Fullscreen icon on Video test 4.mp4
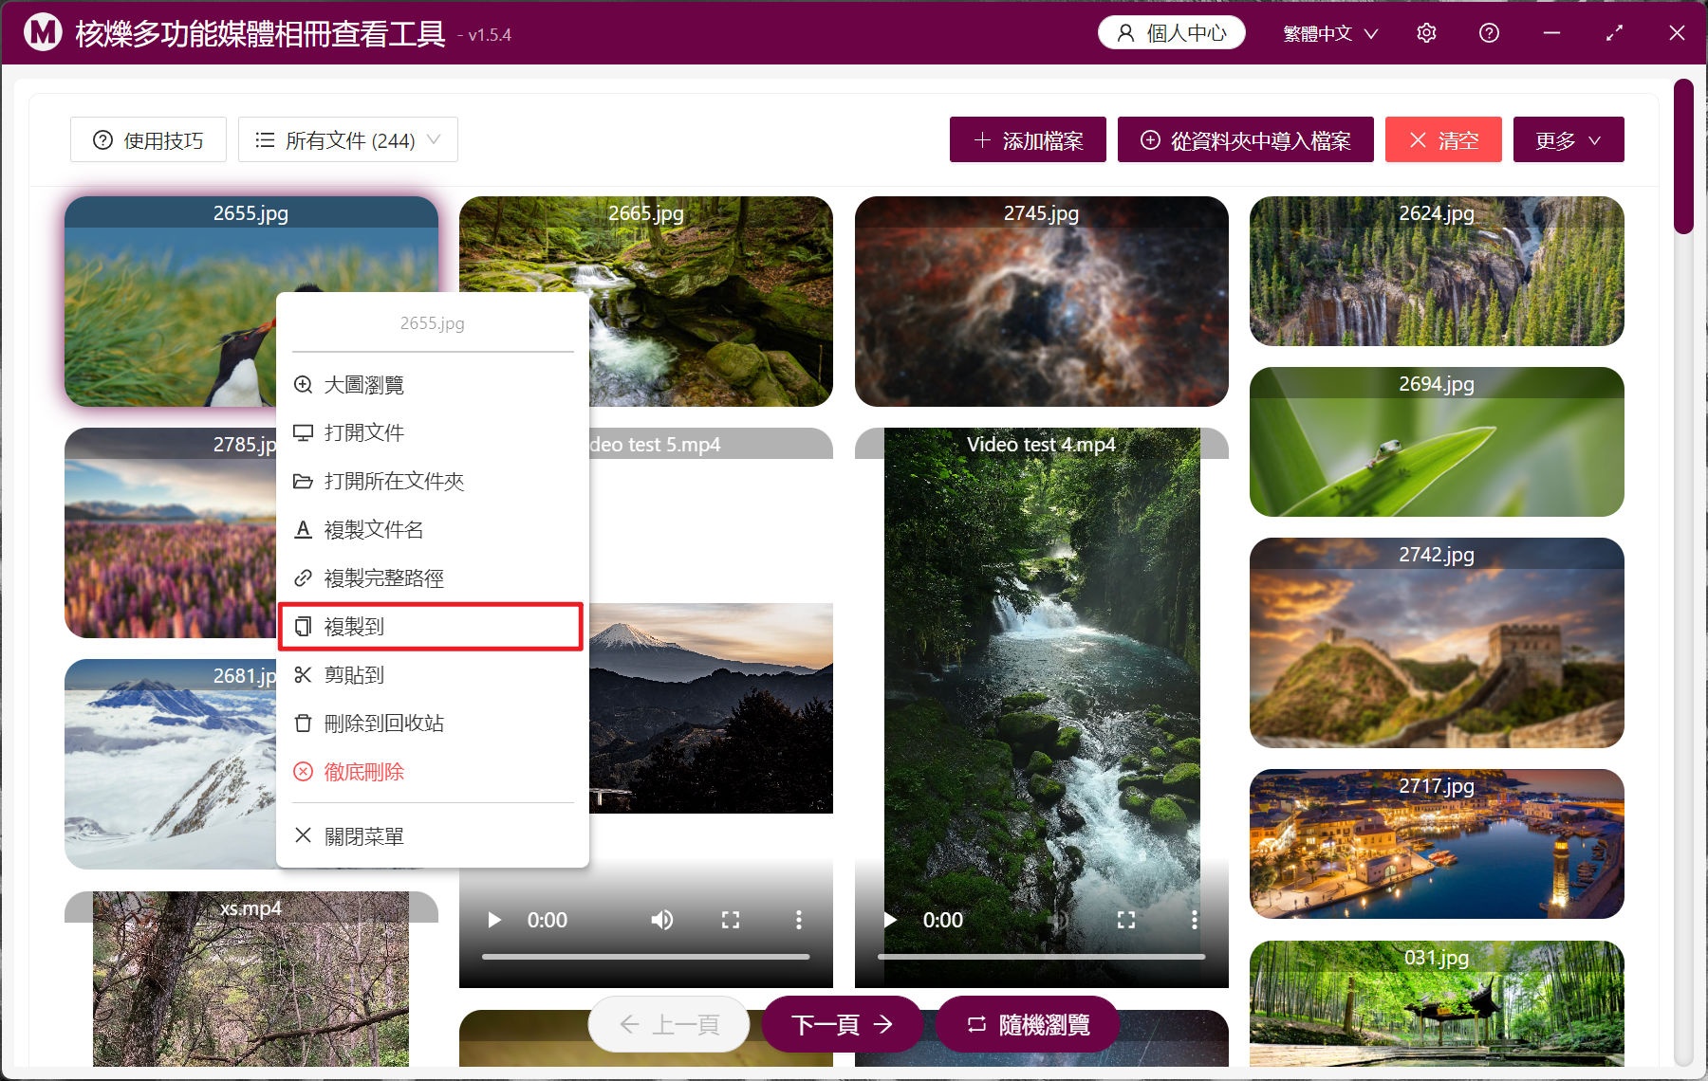Screen dimensions: 1708x1081 click(1126, 920)
